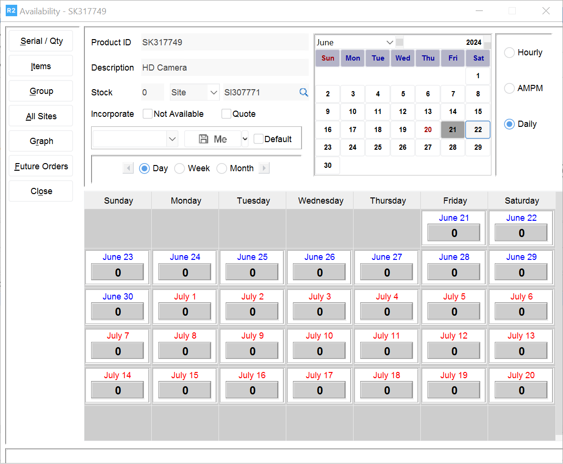Tick the Quote checkbox

point(227,114)
